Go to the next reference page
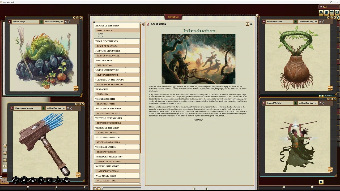The height and width of the screenshot is (191, 340). 207,189
